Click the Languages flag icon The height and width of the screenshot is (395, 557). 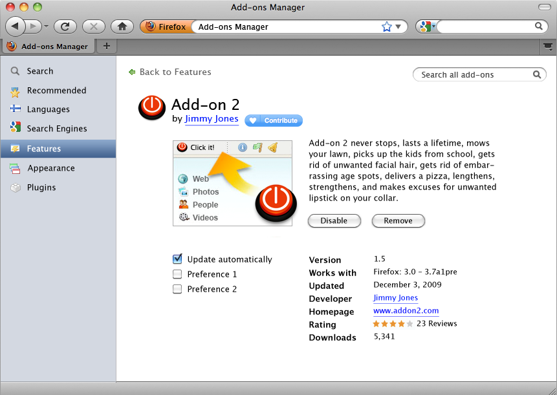coord(16,108)
